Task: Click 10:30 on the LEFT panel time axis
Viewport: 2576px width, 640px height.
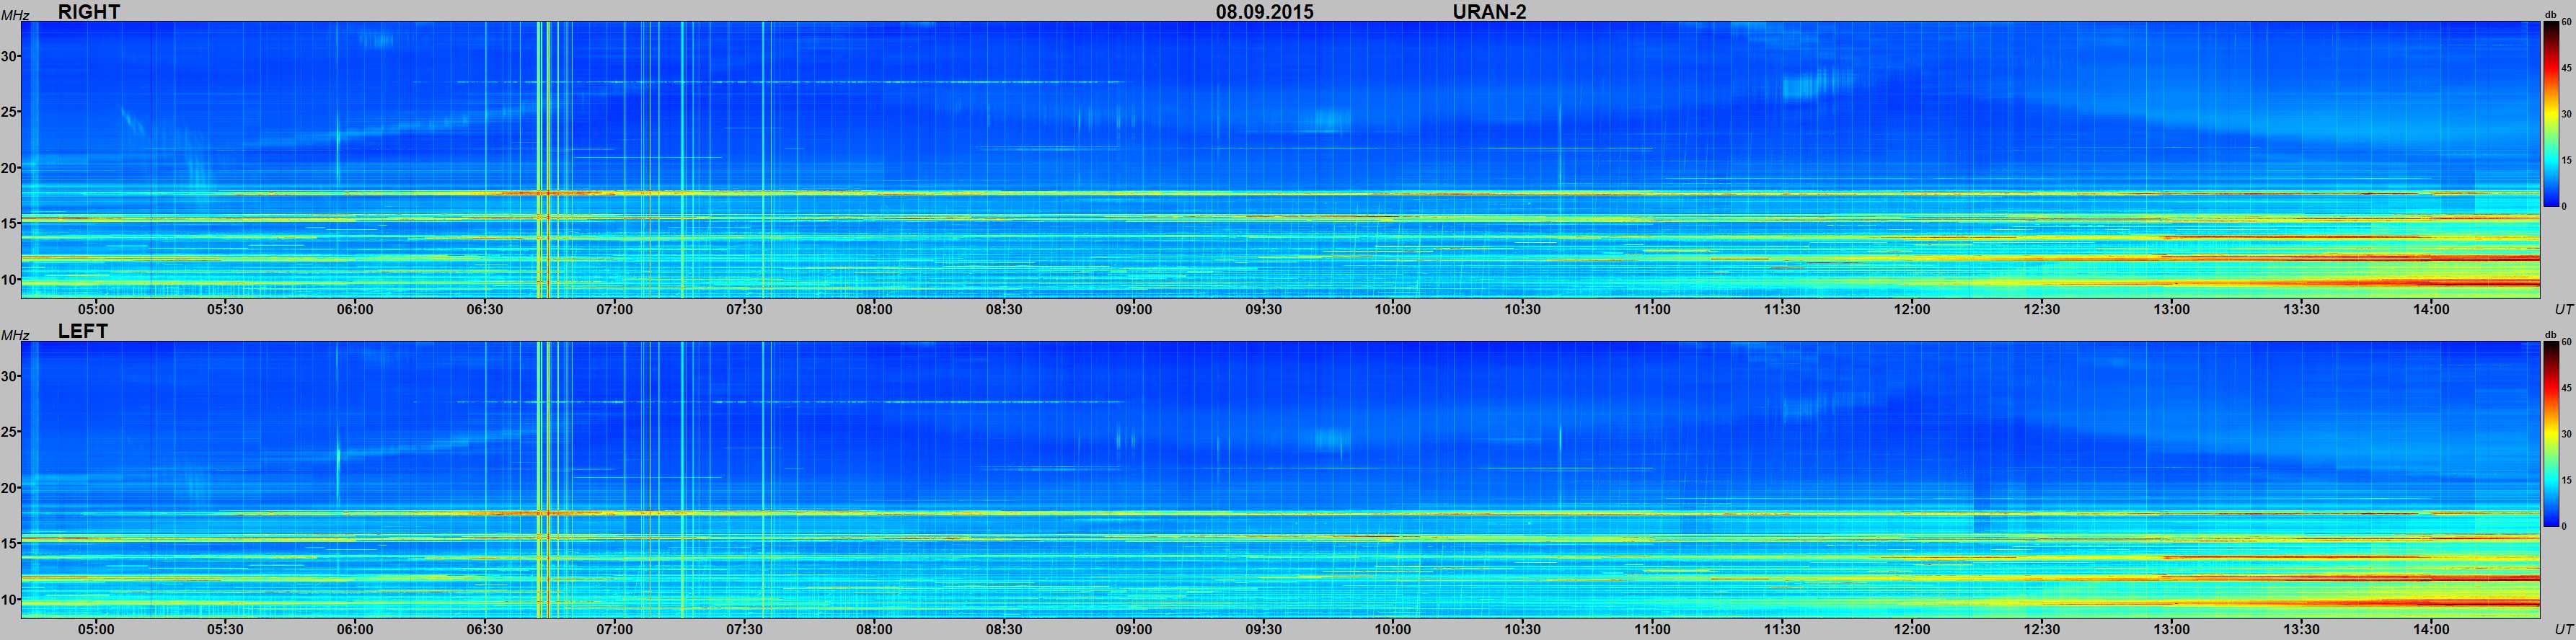Action: point(1523,629)
